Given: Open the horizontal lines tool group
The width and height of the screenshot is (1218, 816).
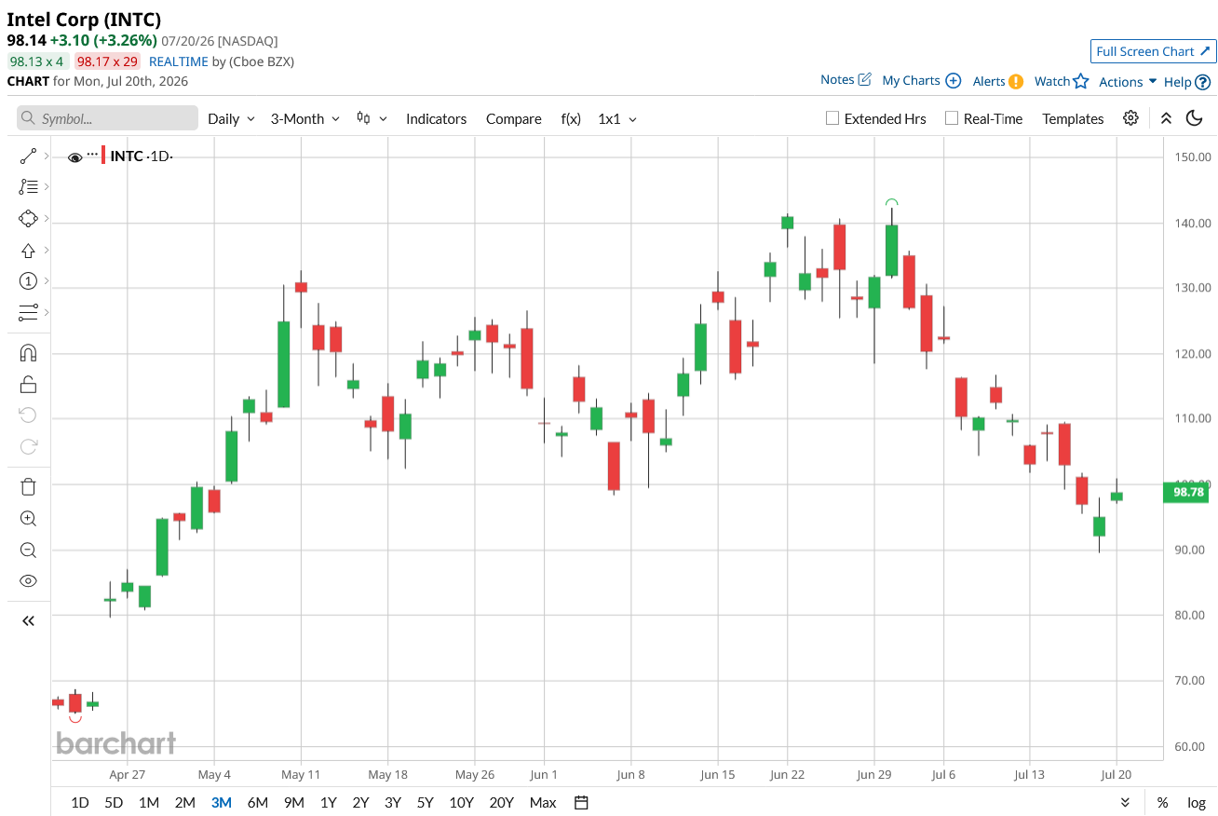Looking at the screenshot, I should point(28,312).
